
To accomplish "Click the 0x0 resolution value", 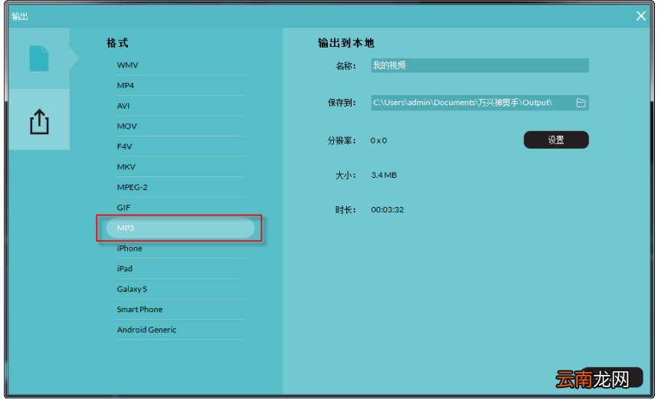I will [378, 140].
